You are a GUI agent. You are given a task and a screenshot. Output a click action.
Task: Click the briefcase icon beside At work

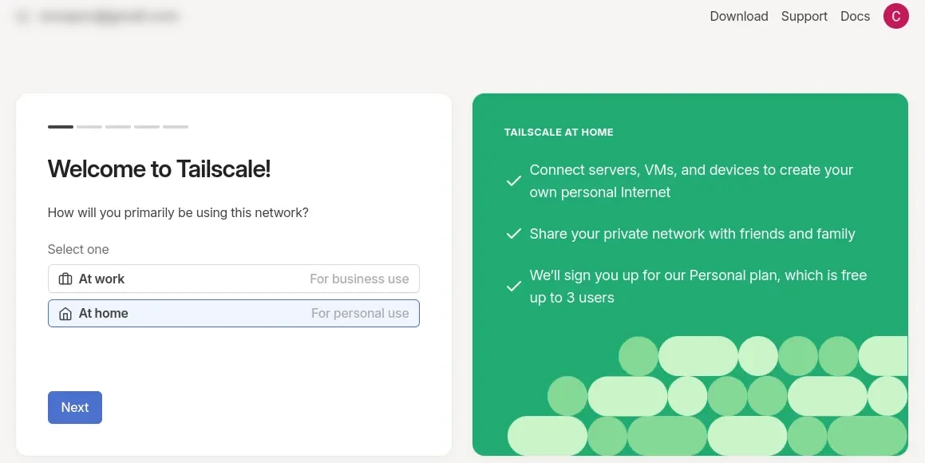pos(65,279)
